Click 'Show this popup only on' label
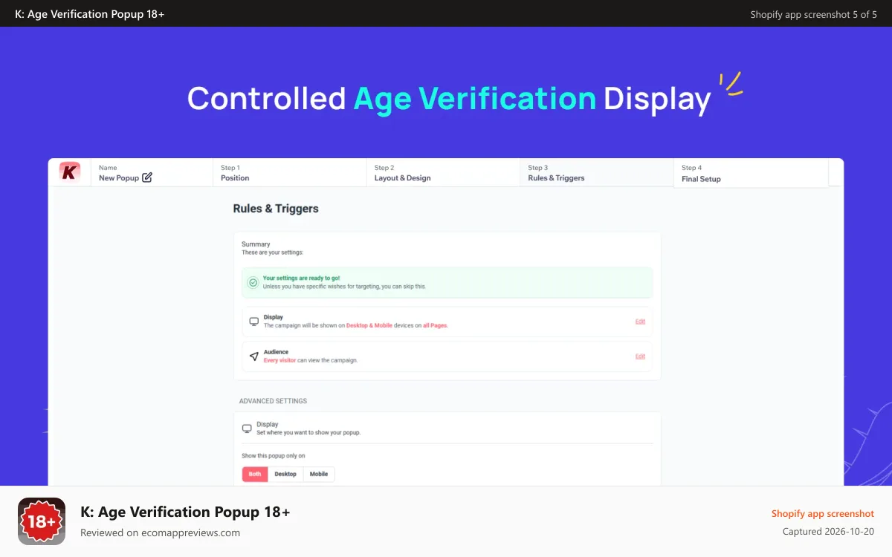Screen dimensions: 892x557 pyautogui.click(x=274, y=456)
